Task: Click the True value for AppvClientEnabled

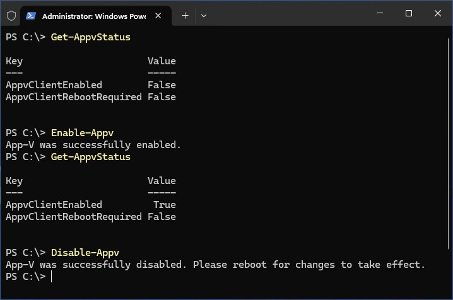Action: tap(164, 205)
